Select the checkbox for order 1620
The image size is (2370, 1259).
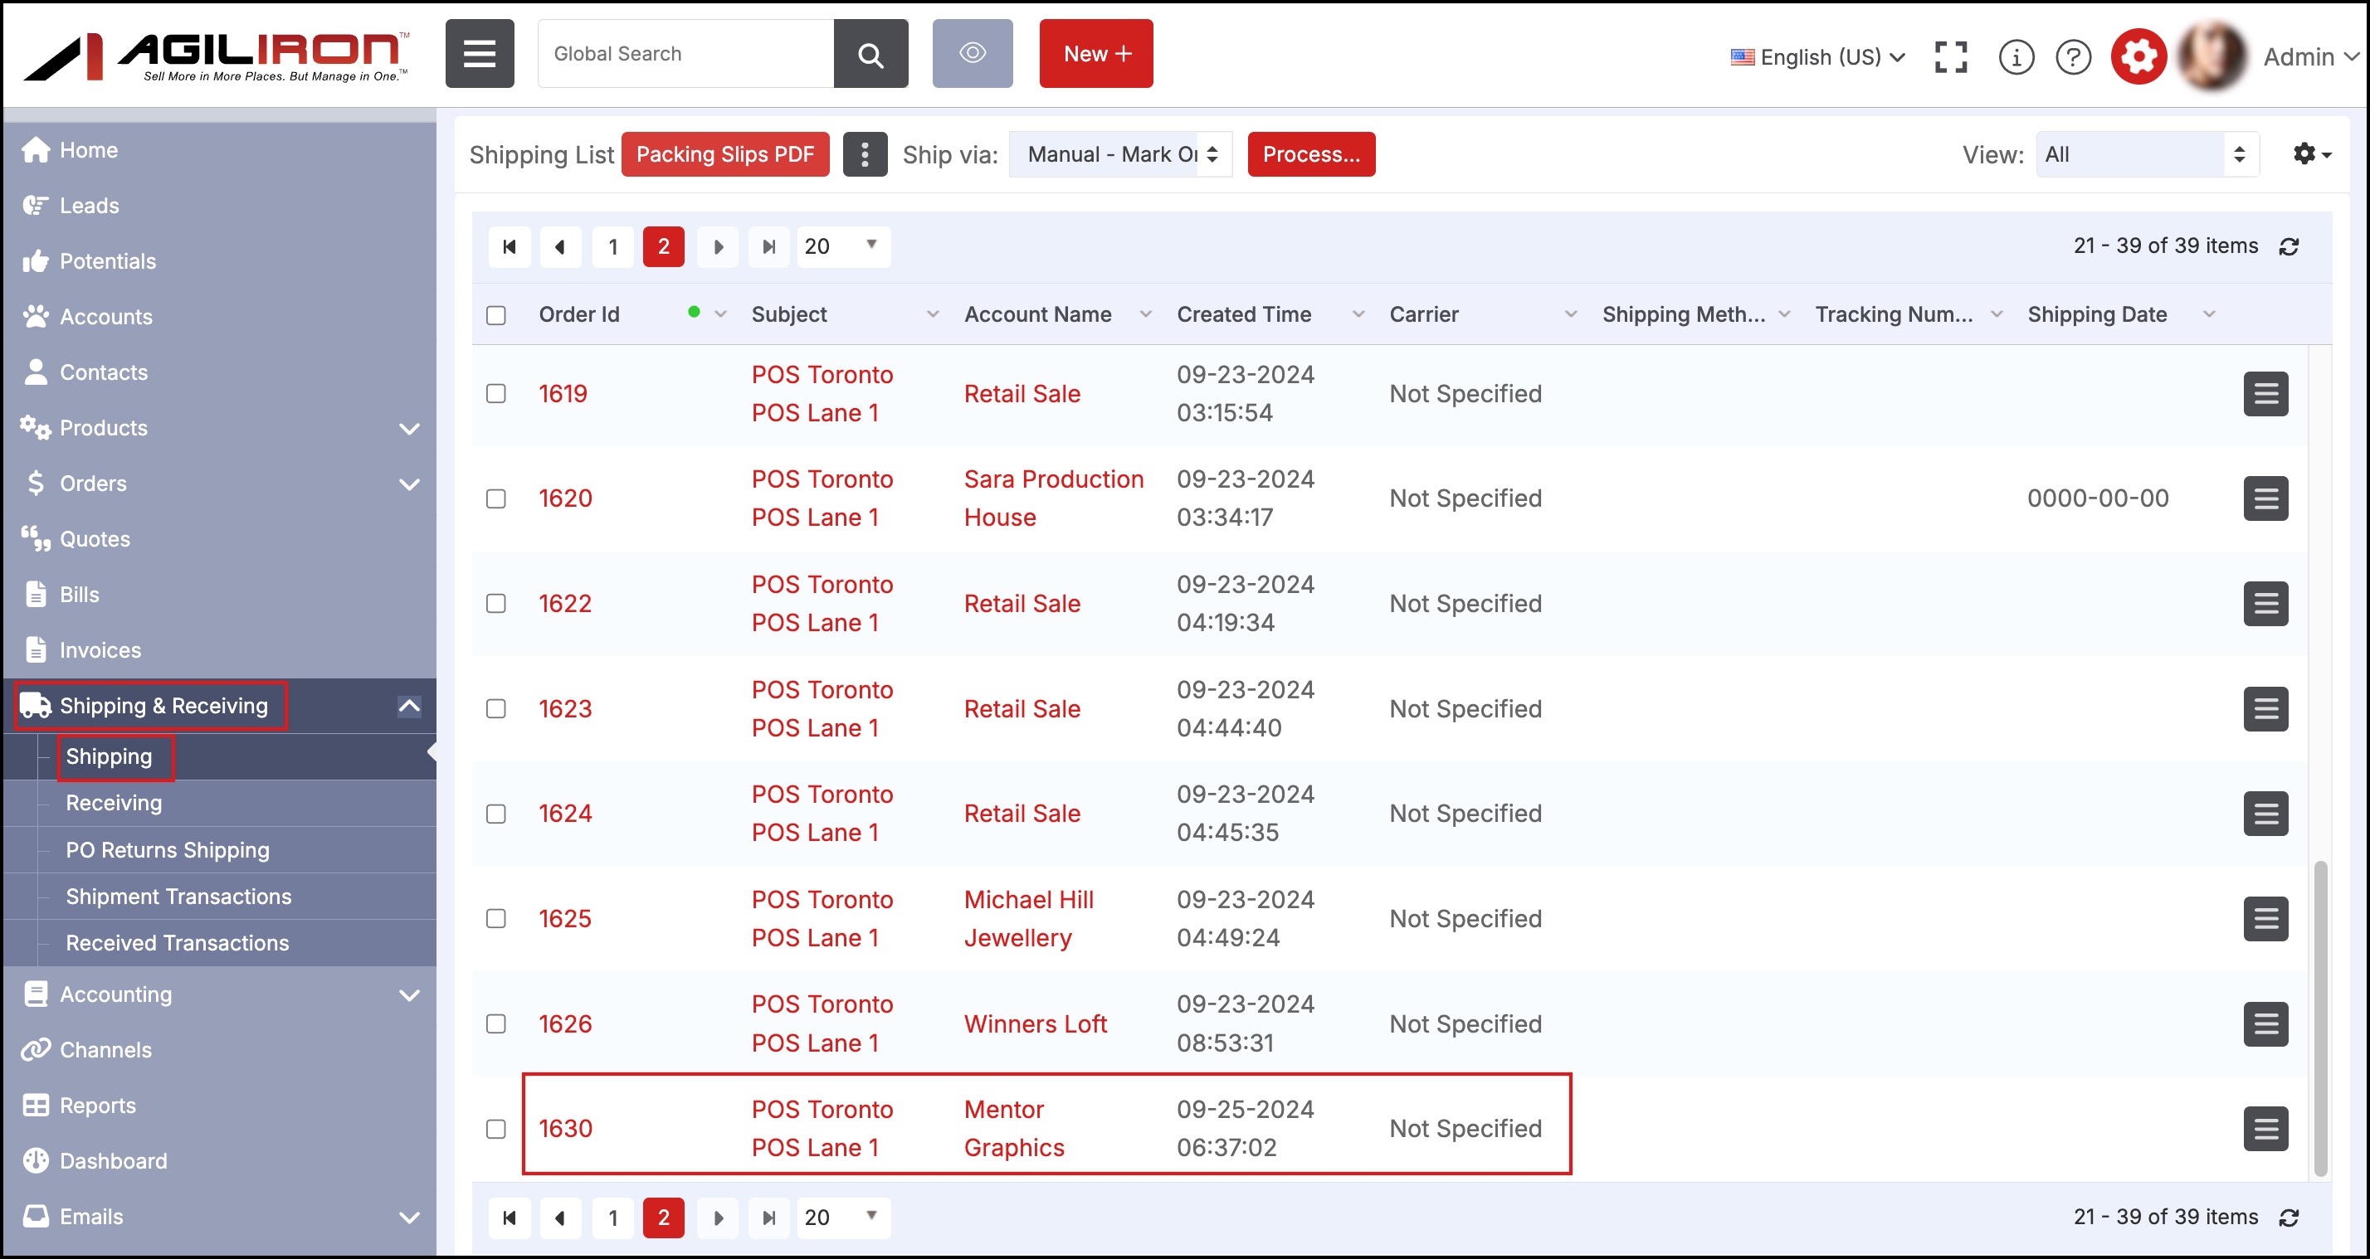(x=496, y=498)
